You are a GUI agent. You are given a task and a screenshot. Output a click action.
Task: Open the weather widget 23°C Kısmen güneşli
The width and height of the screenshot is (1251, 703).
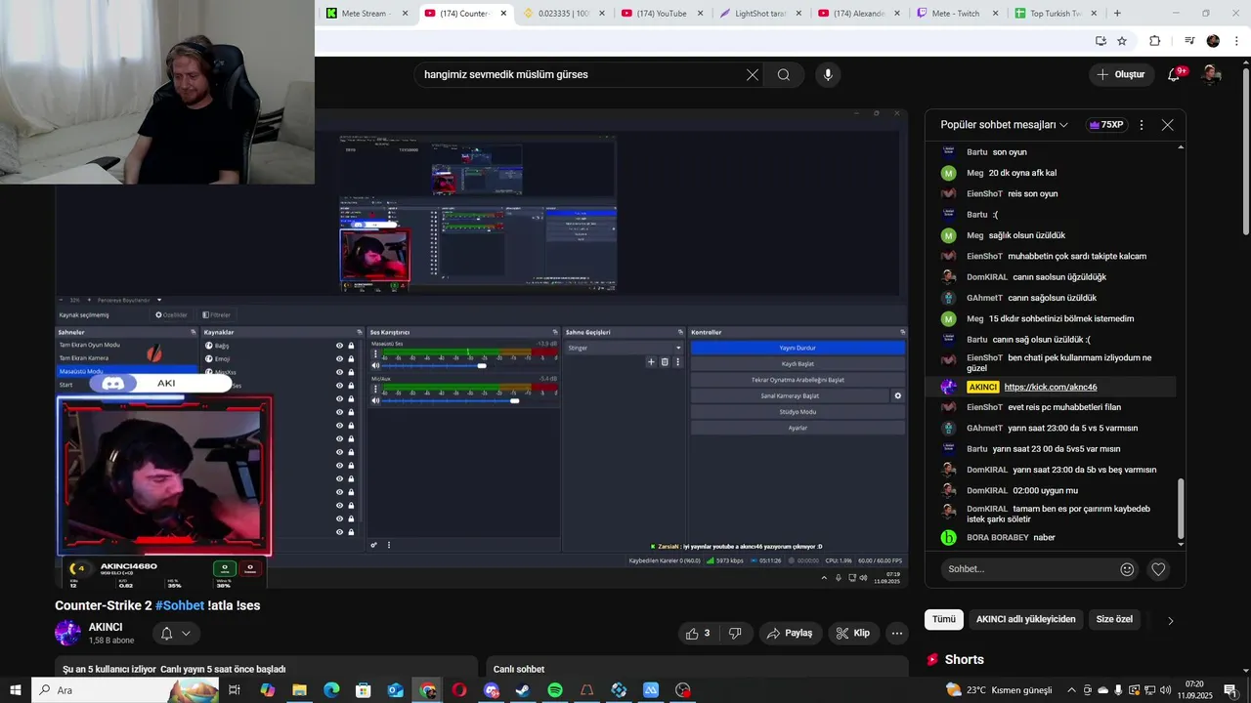[x=999, y=690]
